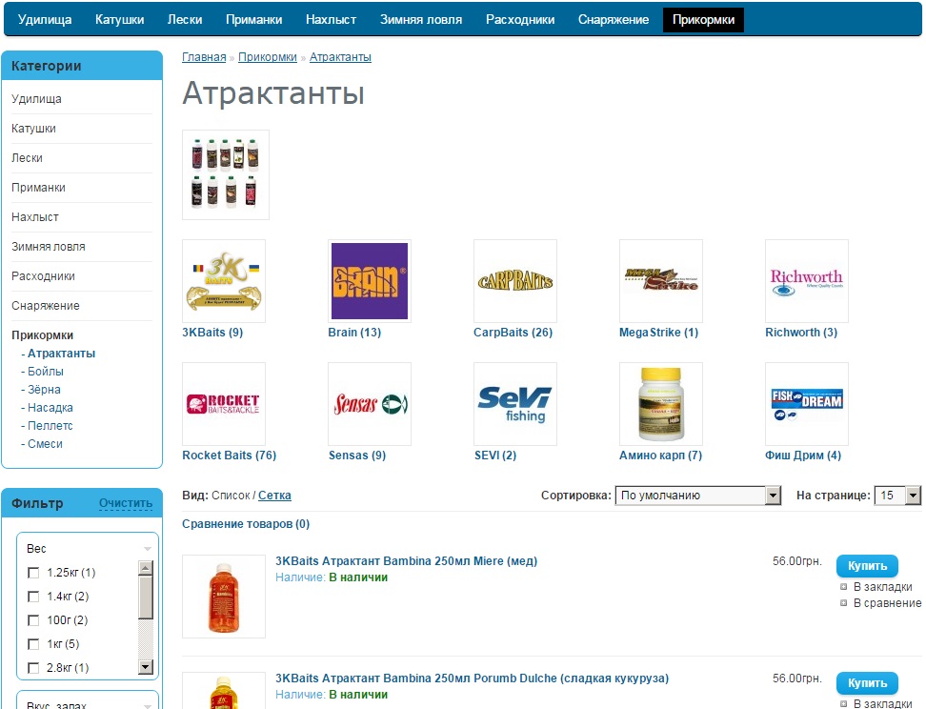
Task: Select Зёрна subcategory in sidebar
Action: click(44, 390)
